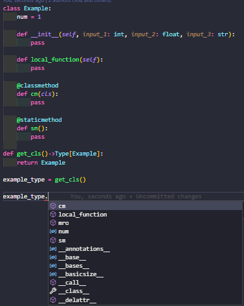Pick __call__ from the completion list

click(x=145, y=283)
